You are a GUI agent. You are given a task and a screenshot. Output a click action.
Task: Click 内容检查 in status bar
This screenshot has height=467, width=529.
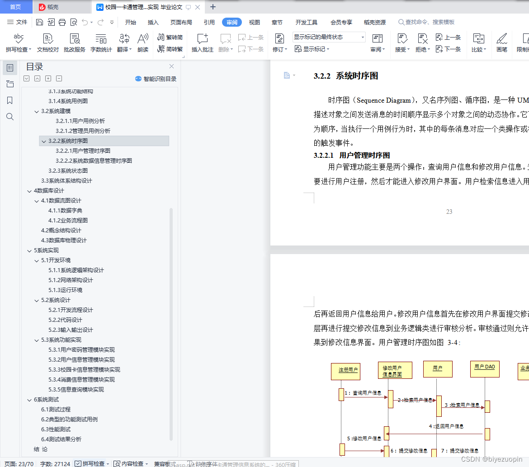[131, 464]
